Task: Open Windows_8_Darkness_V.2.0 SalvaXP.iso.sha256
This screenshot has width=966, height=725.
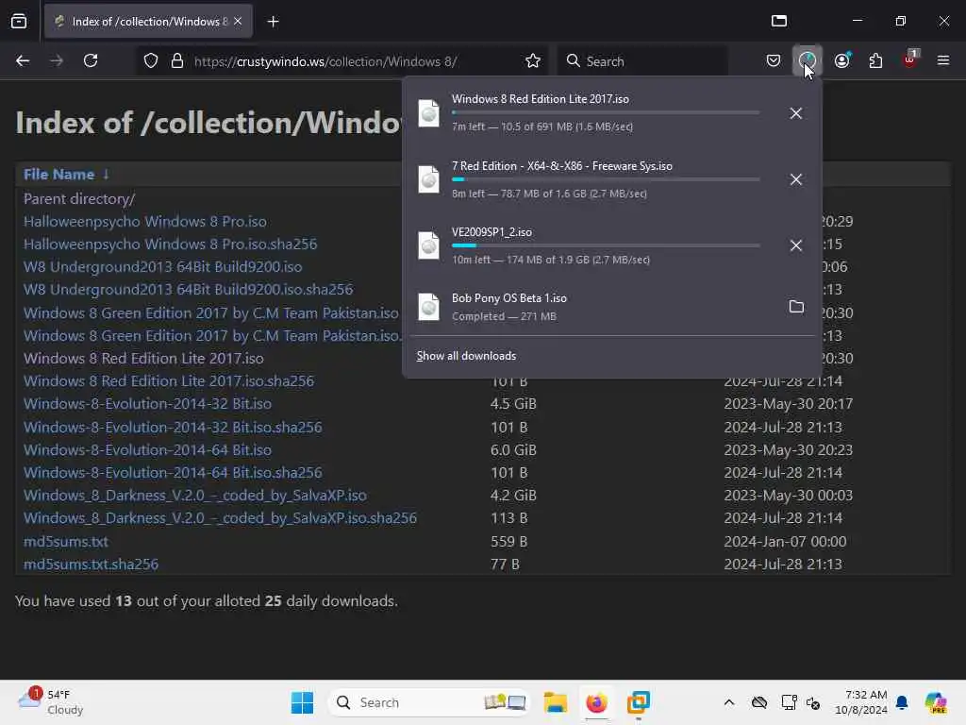Action: [220, 518]
